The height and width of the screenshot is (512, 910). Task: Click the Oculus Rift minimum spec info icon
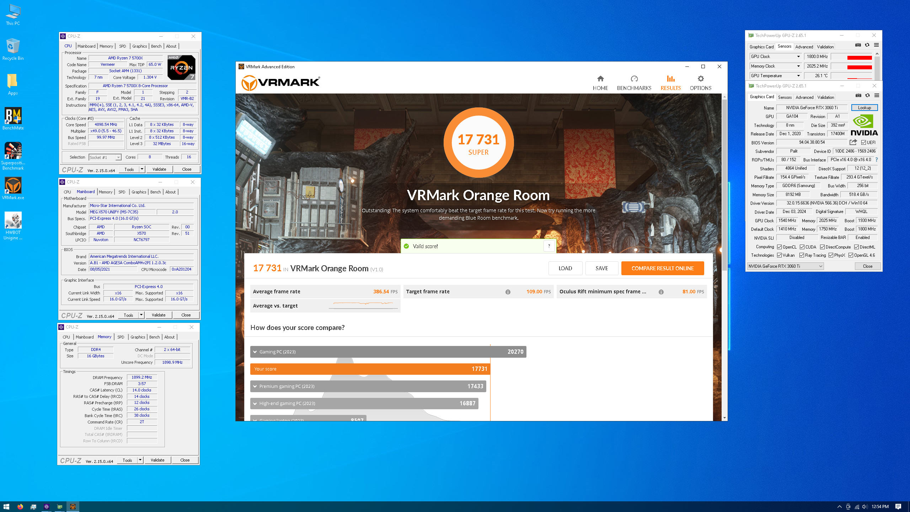click(661, 292)
